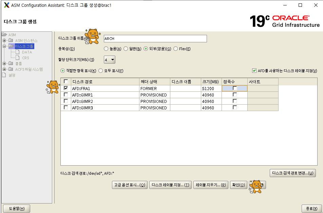323x213 pixels.
Task: Toggle 정족수 checkbox for AFD:GIMR2 row
Action: click(235, 101)
